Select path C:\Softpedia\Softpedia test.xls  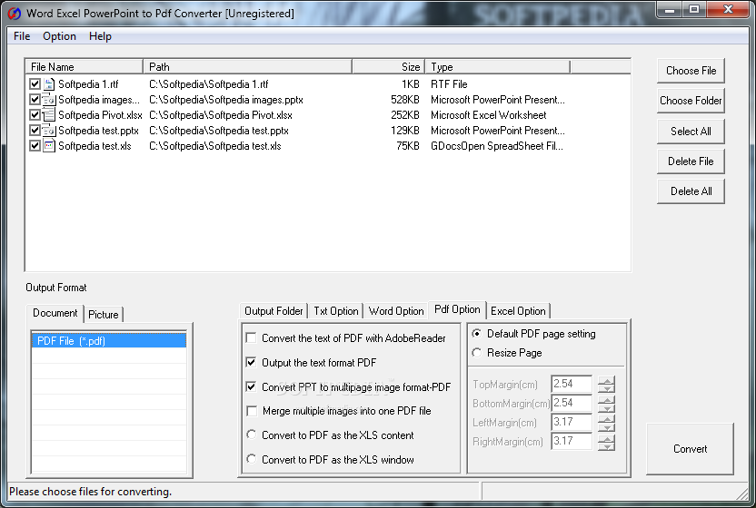(x=214, y=146)
